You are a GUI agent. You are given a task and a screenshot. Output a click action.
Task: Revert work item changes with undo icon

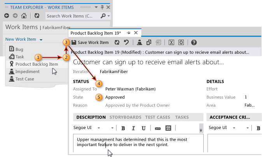point(126,42)
